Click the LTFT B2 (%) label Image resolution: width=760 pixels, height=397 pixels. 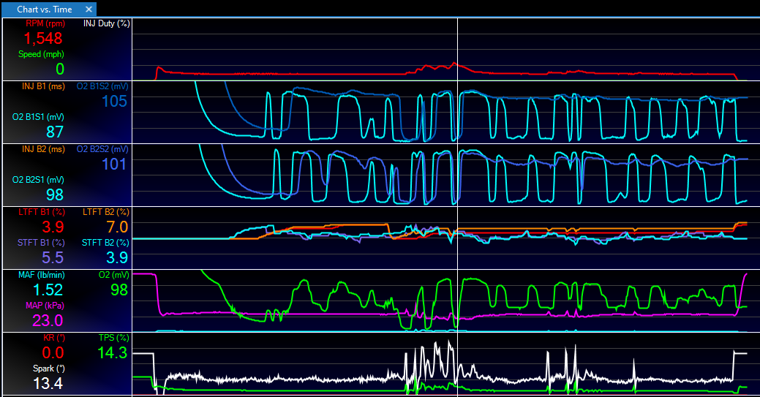coord(105,212)
